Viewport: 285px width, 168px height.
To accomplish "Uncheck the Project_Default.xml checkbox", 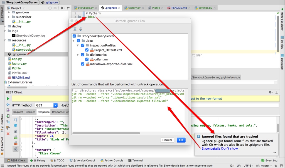I will [x=87, y=50].
